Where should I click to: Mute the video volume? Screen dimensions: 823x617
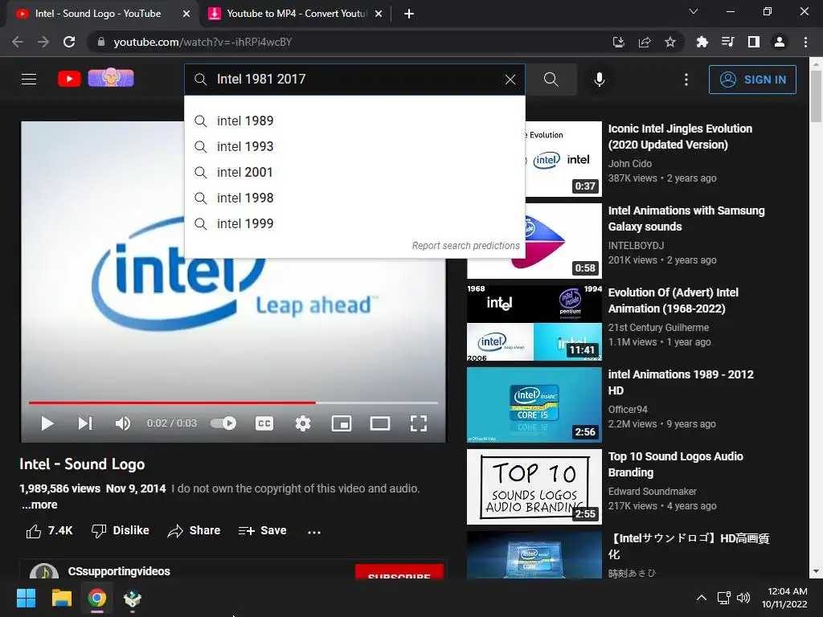coord(123,423)
